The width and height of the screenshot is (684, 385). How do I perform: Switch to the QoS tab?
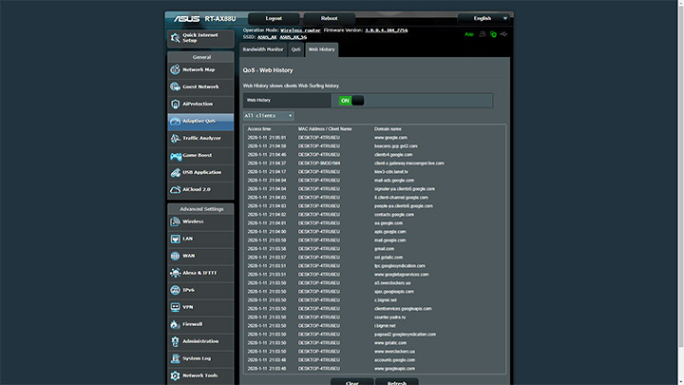point(296,48)
